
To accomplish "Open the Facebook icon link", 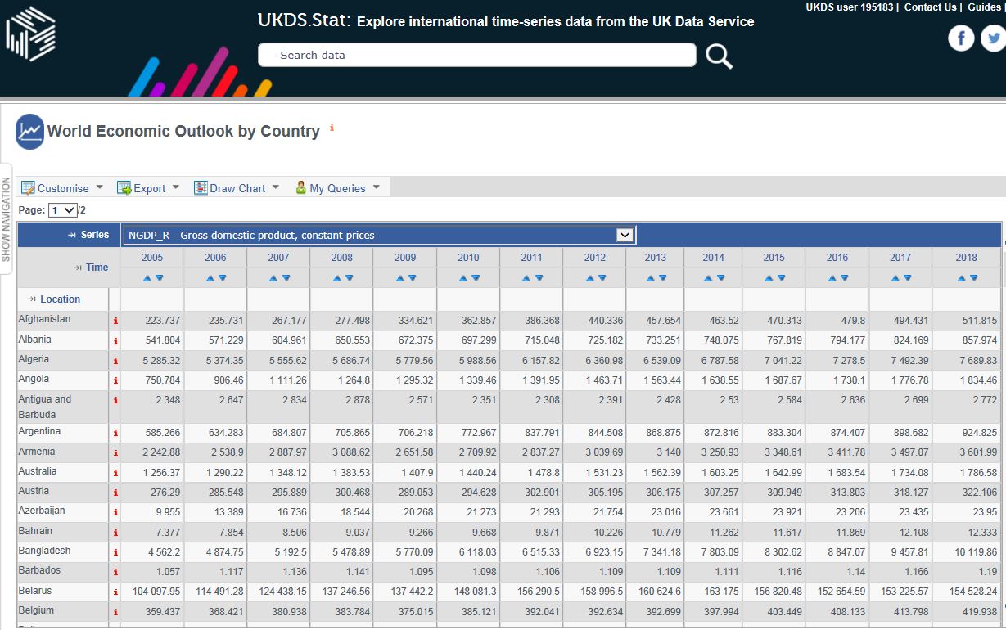I will 960,38.
